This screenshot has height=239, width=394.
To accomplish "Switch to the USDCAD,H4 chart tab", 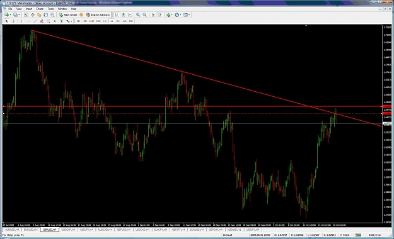I will 142,230.
